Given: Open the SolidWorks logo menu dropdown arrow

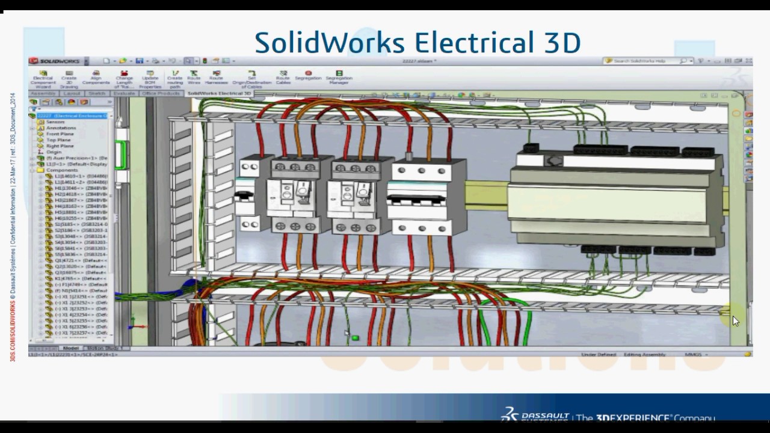Looking at the screenshot, I should [87, 61].
